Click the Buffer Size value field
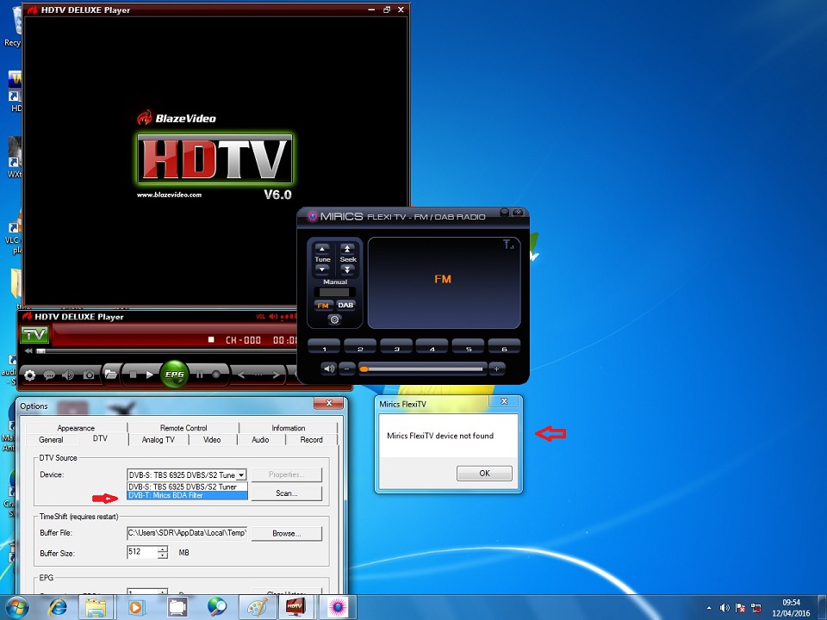The image size is (827, 620). pos(142,552)
